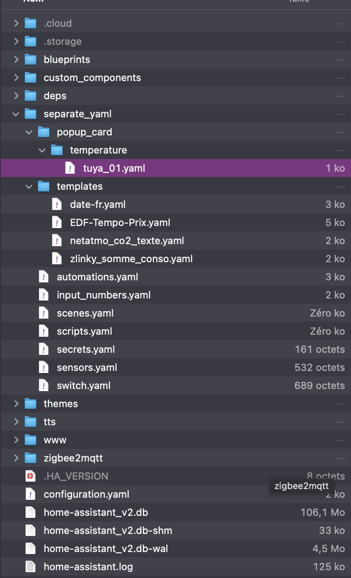Click the secrets.yaml file icon
Screen dimensions: 351x578
click(x=44, y=350)
